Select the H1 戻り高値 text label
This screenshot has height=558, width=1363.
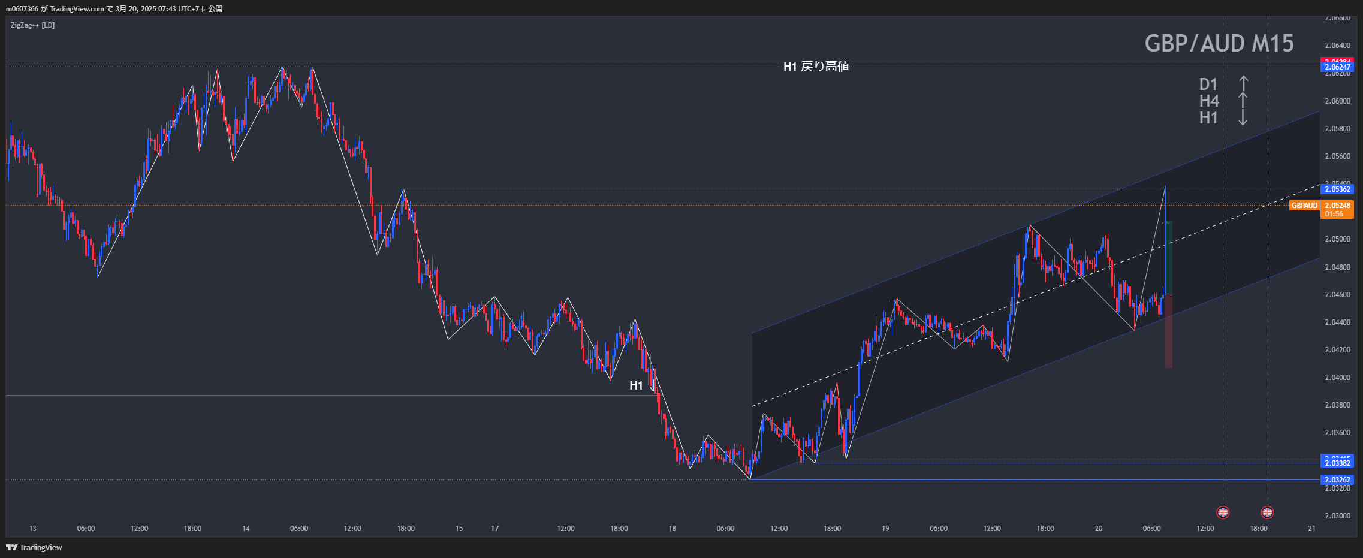pos(816,67)
